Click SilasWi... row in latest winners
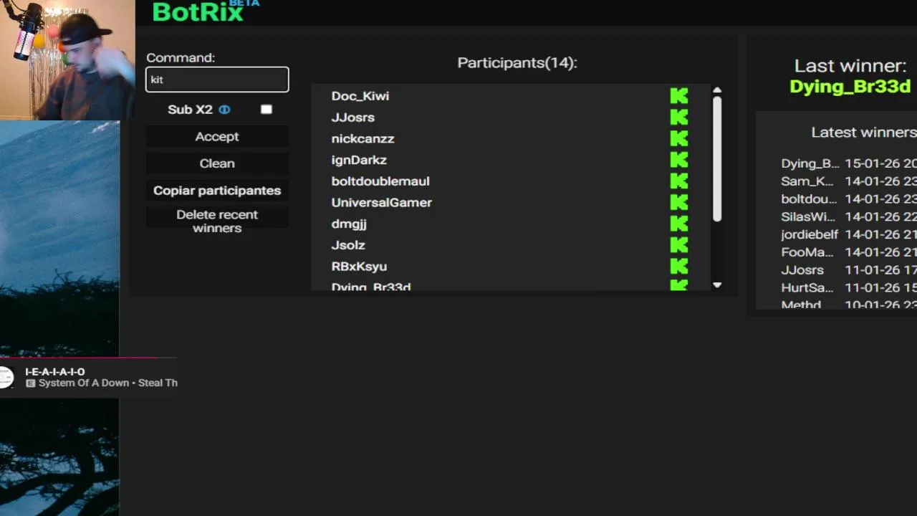 click(x=848, y=216)
